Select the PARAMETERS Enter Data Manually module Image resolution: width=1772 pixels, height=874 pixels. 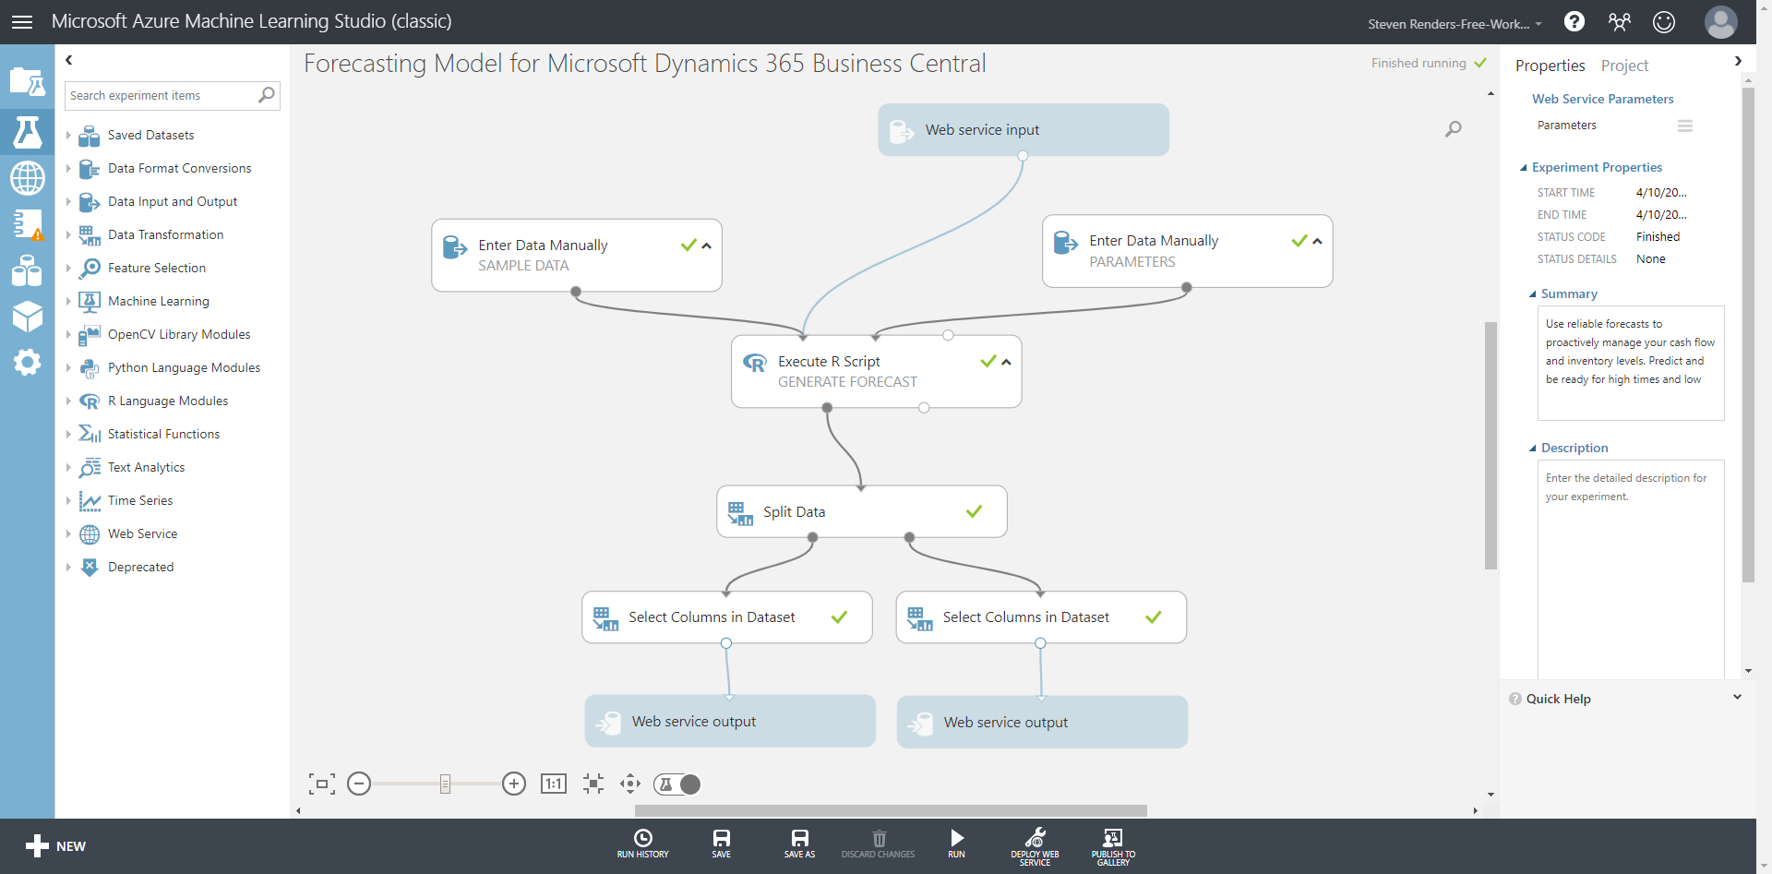pyautogui.click(x=1187, y=251)
